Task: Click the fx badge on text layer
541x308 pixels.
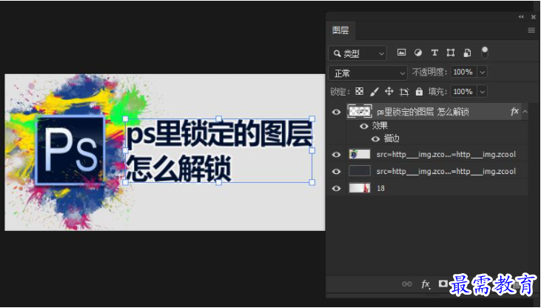Action: tap(514, 111)
